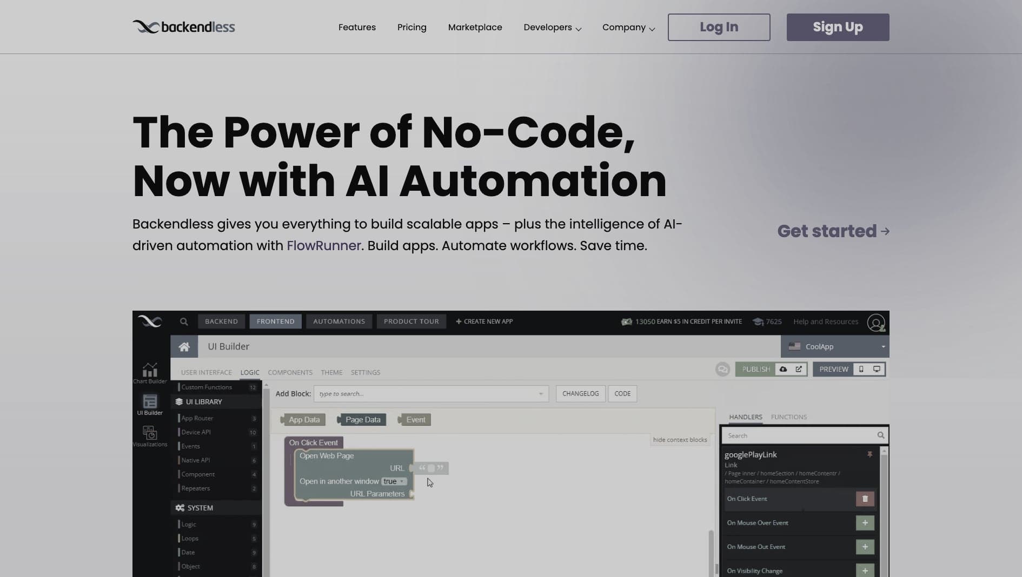This screenshot has width=1022, height=577.
Task: Click the Sign Up button
Action: 838,27
